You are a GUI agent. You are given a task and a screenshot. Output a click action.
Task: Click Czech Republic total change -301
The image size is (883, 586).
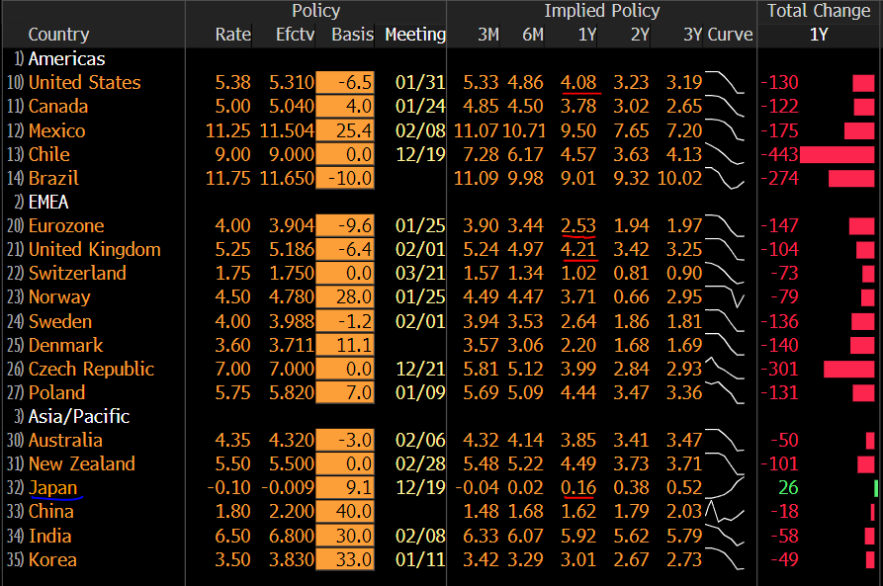(x=779, y=369)
